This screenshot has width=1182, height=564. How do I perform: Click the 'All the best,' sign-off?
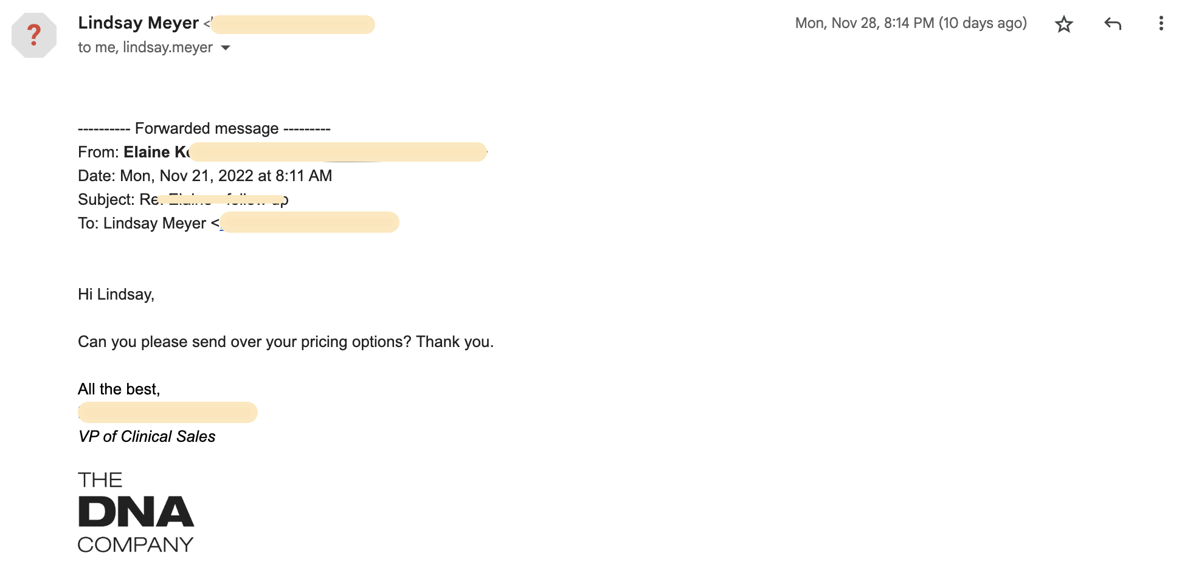(119, 389)
